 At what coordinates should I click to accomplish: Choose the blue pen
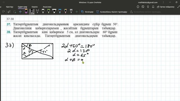click(x=60, y=11)
